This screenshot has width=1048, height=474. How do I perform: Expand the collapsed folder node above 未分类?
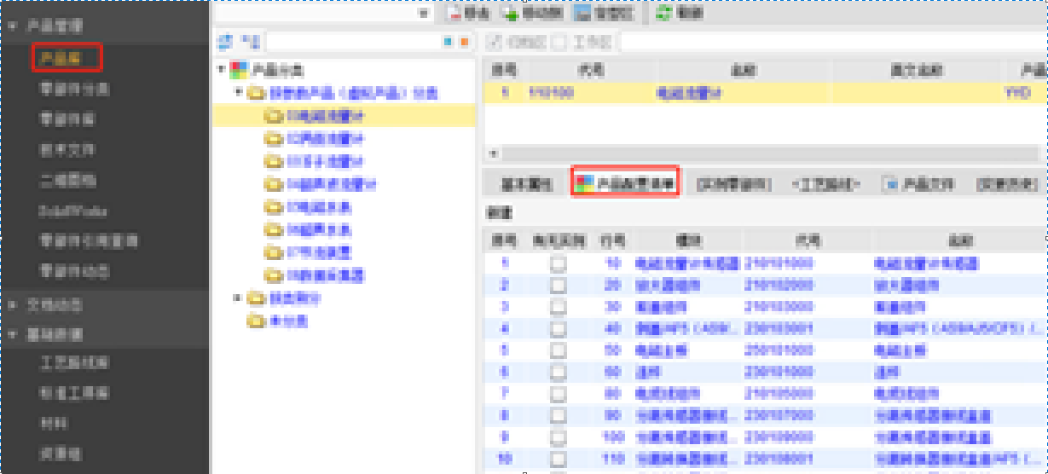tap(238, 298)
